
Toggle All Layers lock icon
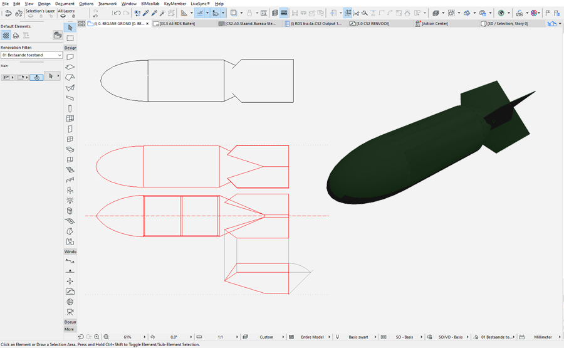(73, 16)
